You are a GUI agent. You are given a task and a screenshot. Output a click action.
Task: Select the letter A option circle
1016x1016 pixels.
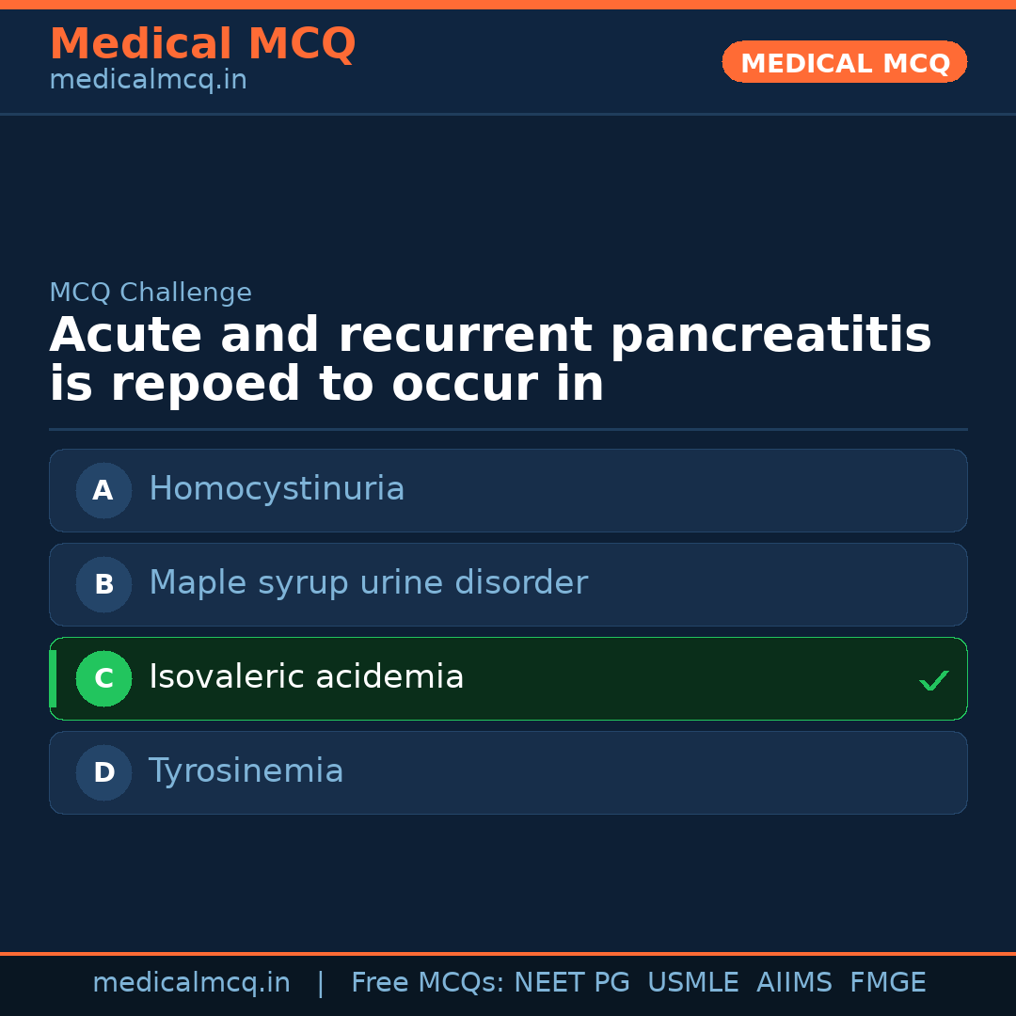[103, 490]
